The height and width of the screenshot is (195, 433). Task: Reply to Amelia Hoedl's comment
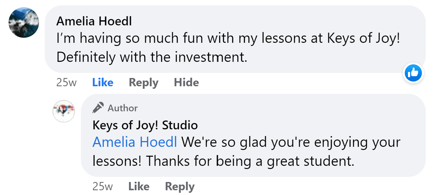143,83
